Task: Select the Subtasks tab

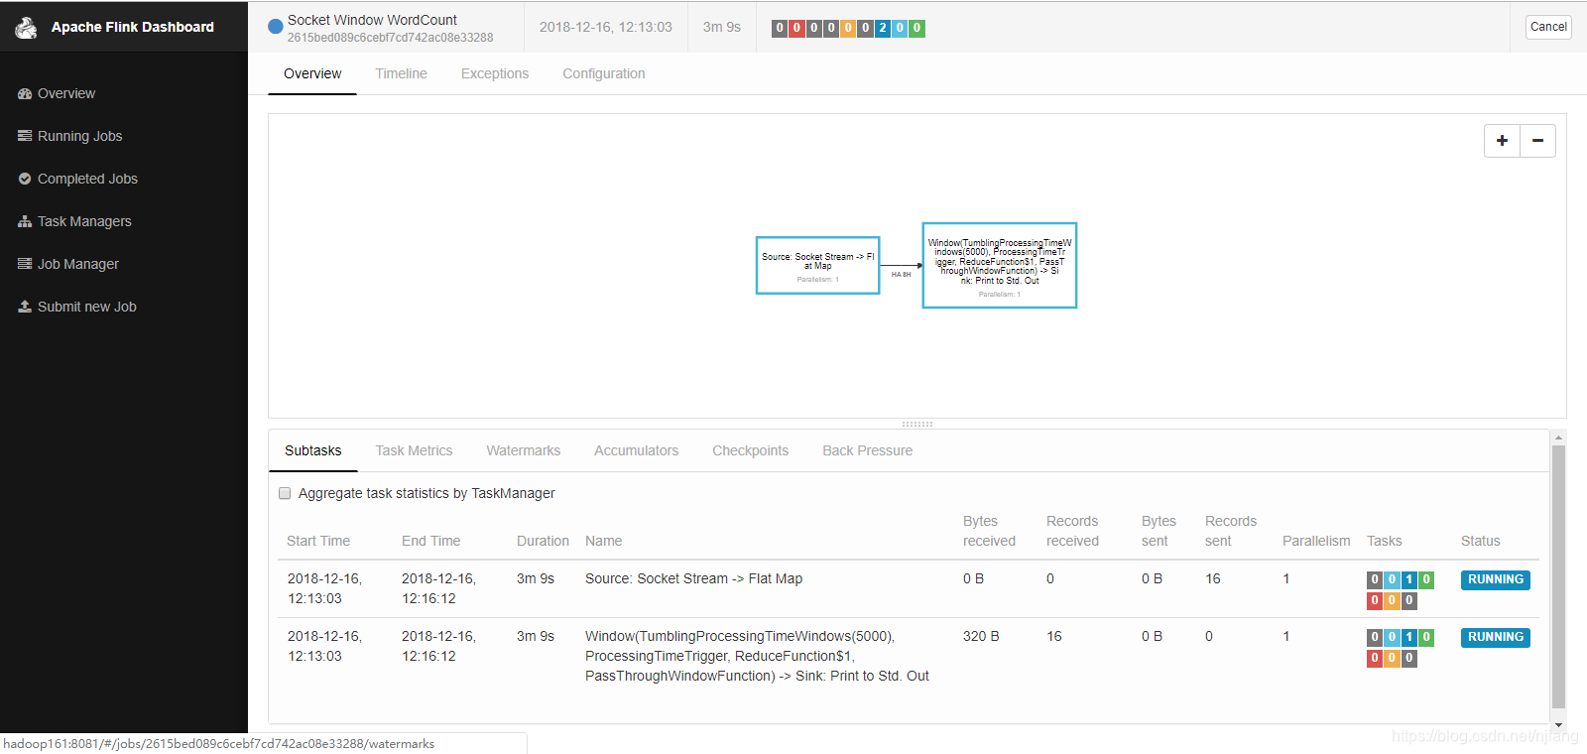Action: pyautogui.click(x=313, y=450)
